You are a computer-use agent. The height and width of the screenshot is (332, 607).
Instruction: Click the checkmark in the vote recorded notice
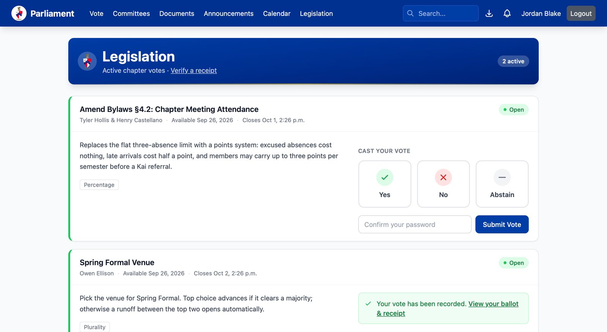coord(368,304)
